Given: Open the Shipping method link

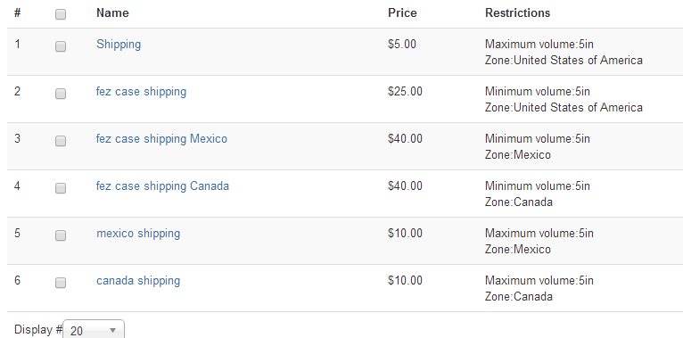Looking at the screenshot, I should tap(119, 45).
